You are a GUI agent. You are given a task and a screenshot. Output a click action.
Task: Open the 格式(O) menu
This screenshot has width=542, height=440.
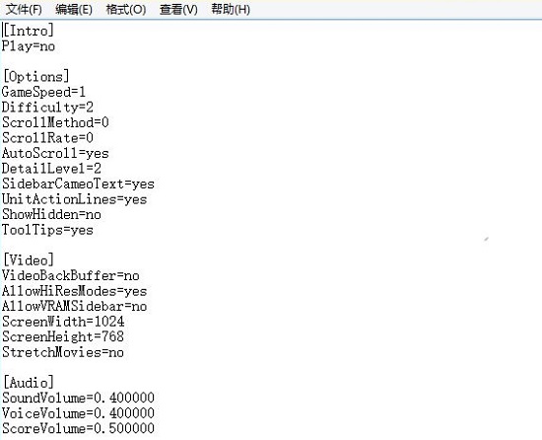[126, 9]
